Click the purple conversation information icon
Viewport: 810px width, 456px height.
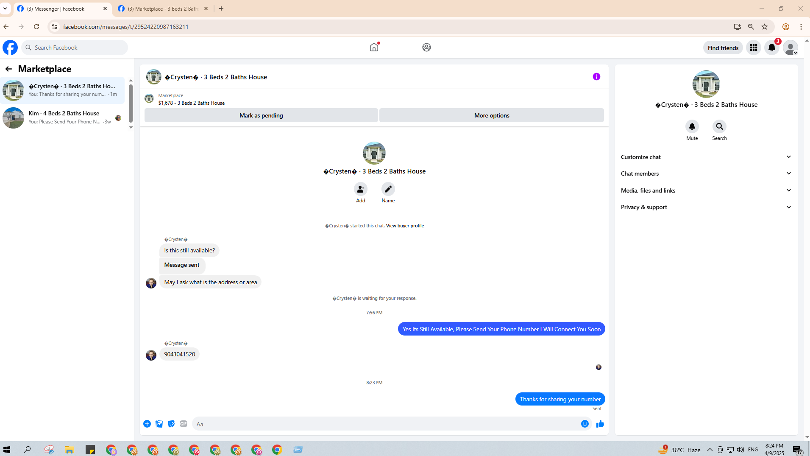(596, 77)
